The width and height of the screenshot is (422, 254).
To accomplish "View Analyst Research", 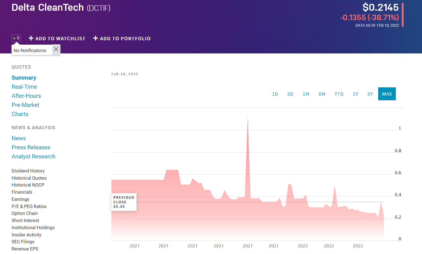I will [33, 156].
